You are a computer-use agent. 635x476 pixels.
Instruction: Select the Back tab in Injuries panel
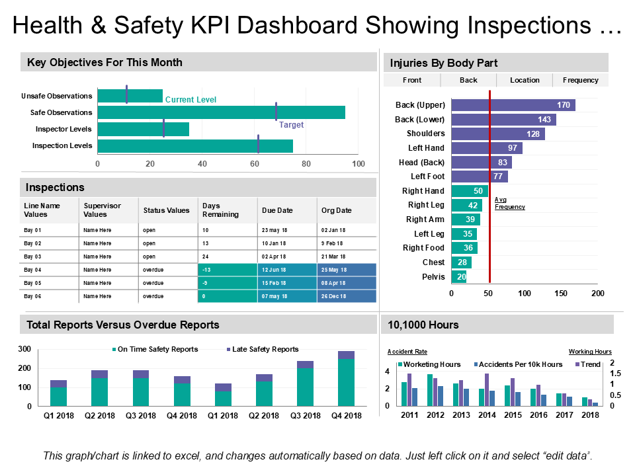click(468, 80)
